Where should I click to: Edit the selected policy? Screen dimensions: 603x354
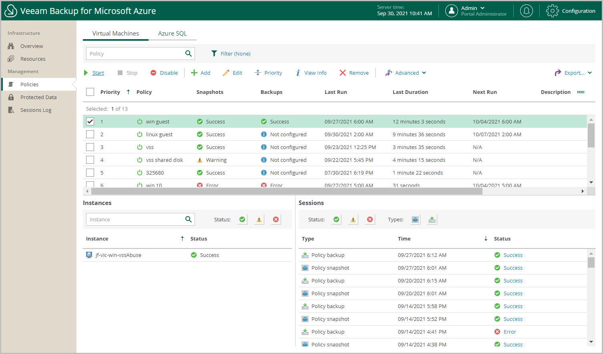[233, 73]
